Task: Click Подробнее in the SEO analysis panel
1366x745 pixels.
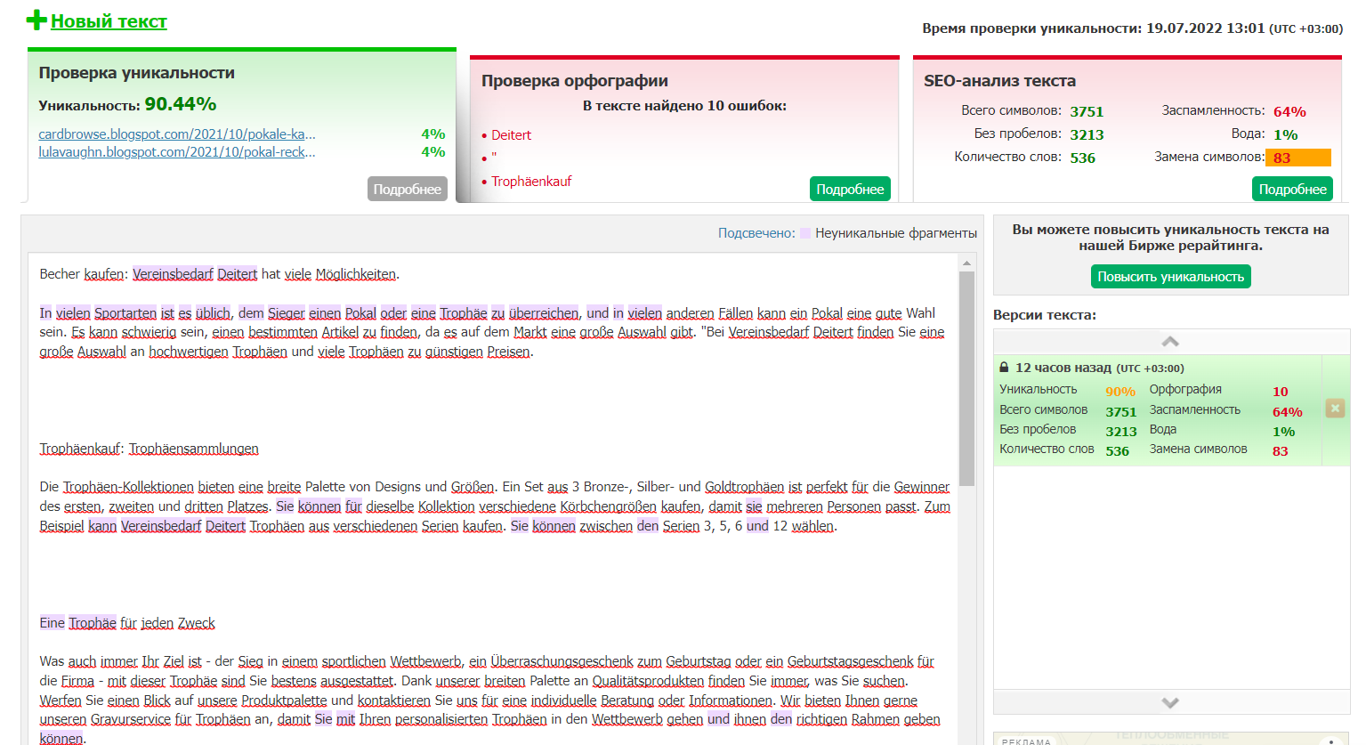Action: pos(1292,189)
